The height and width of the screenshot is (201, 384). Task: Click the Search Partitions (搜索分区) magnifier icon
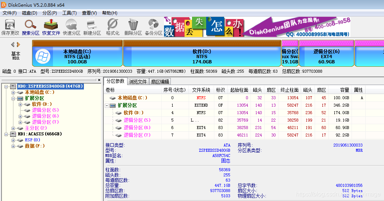click(x=31, y=25)
